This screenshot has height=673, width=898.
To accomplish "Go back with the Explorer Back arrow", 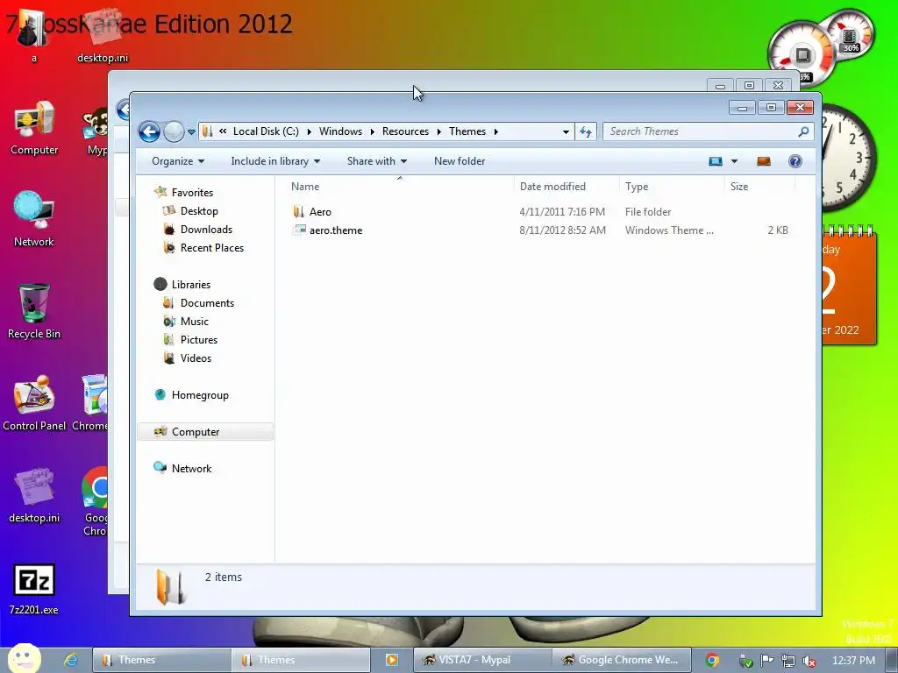I will 149,131.
